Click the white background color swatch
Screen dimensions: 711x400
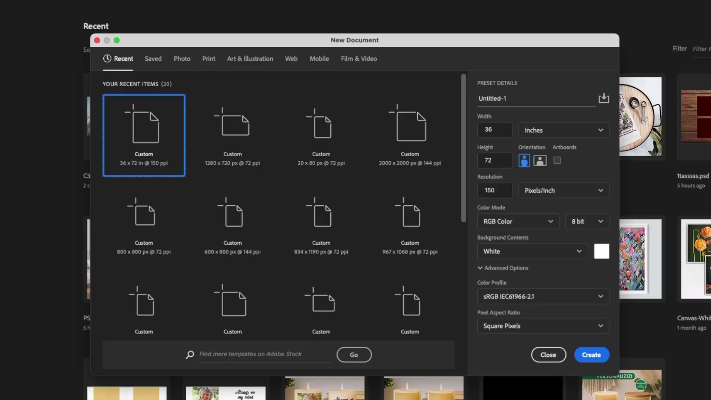click(x=601, y=251)
